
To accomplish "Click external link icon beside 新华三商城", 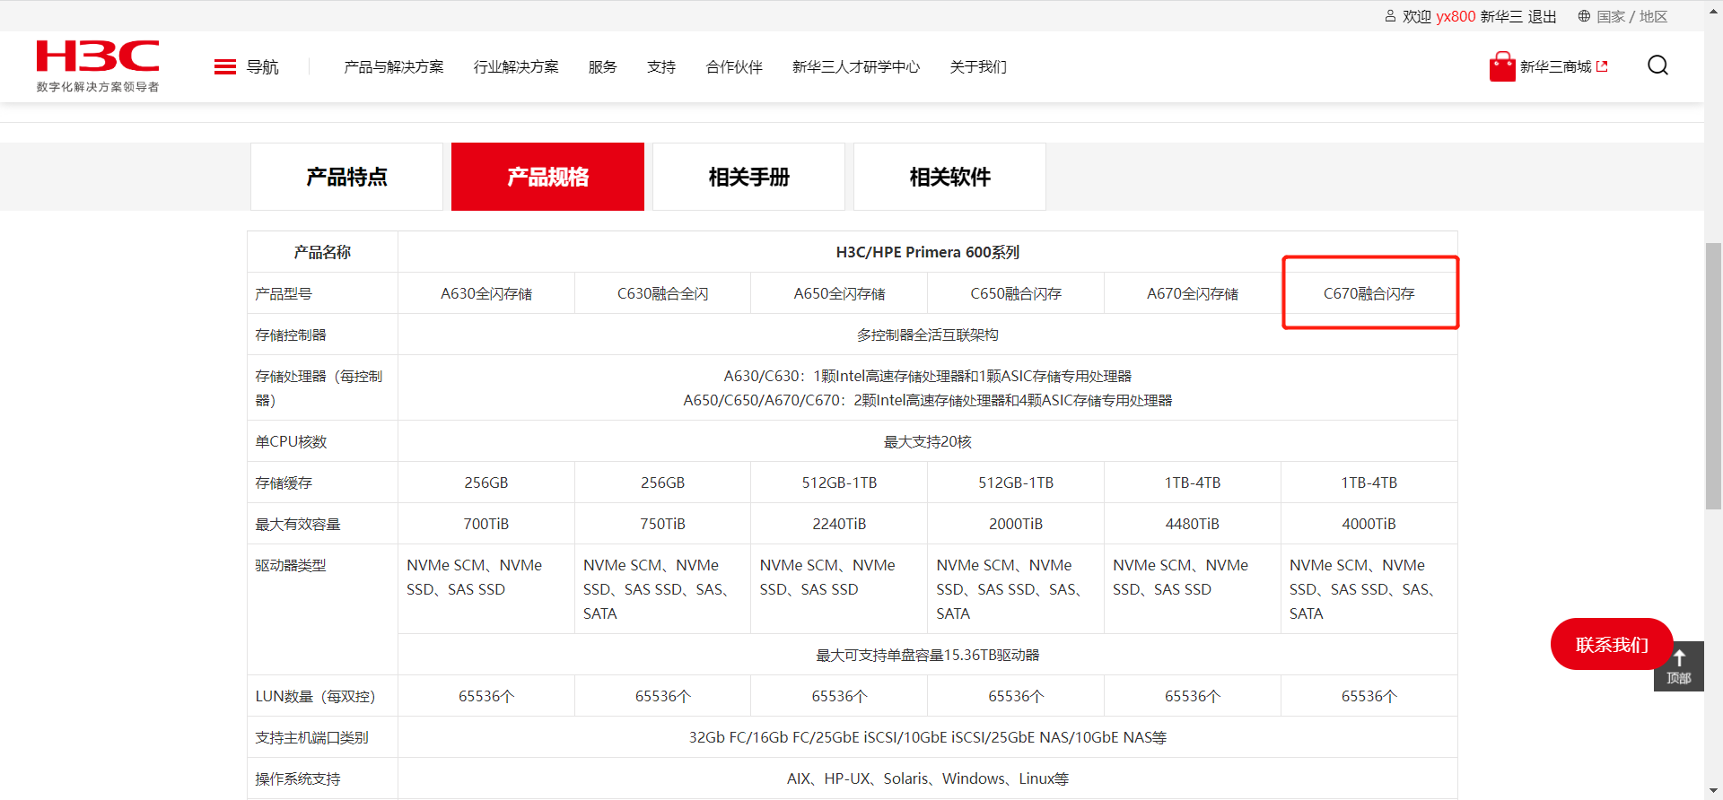I will click(x=1602, y=66).
